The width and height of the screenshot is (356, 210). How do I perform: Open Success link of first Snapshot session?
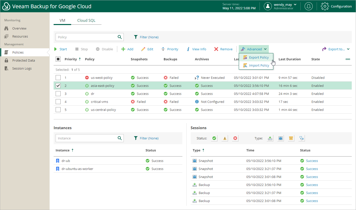(x=312, y=161)
